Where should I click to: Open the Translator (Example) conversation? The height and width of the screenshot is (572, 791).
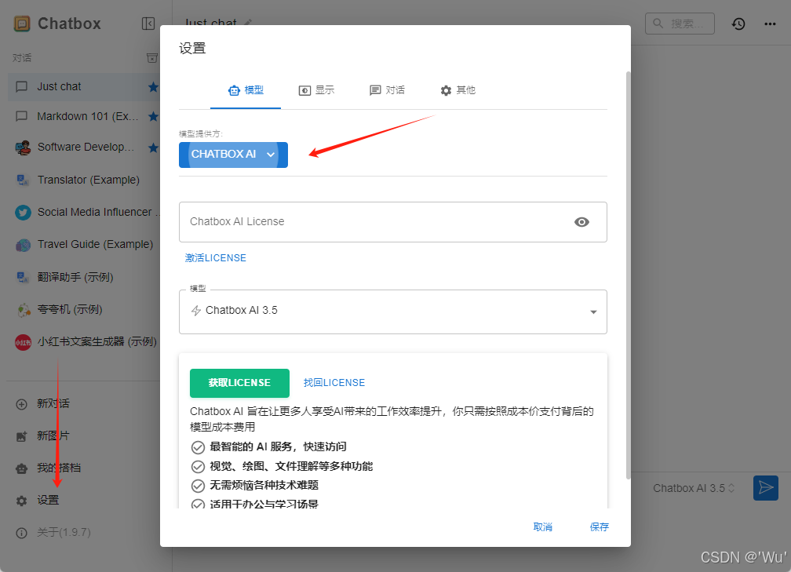click(x=84, y=180)
